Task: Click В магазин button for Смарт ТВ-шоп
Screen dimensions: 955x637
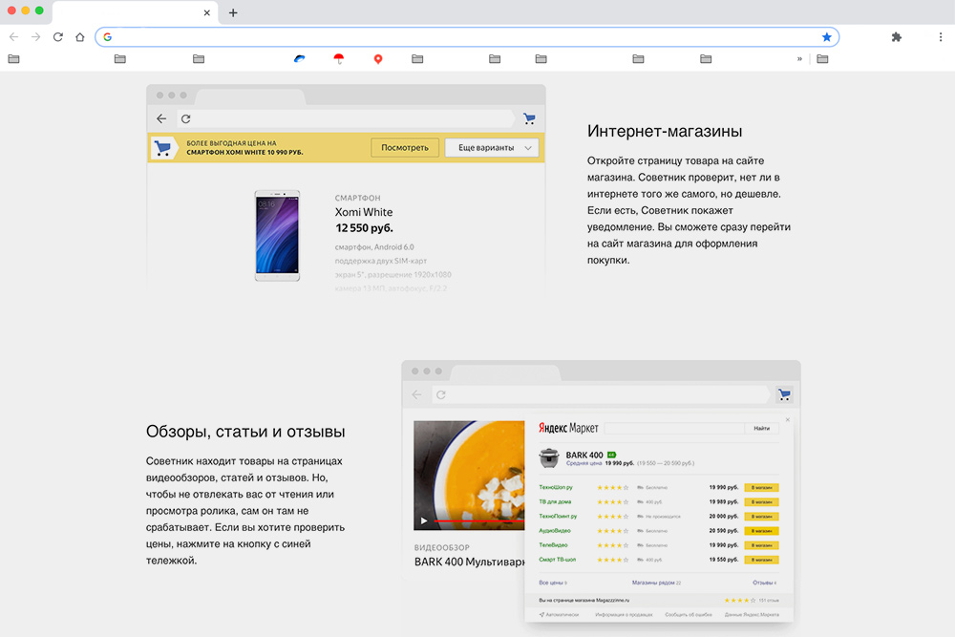Action: coord(761,560)
